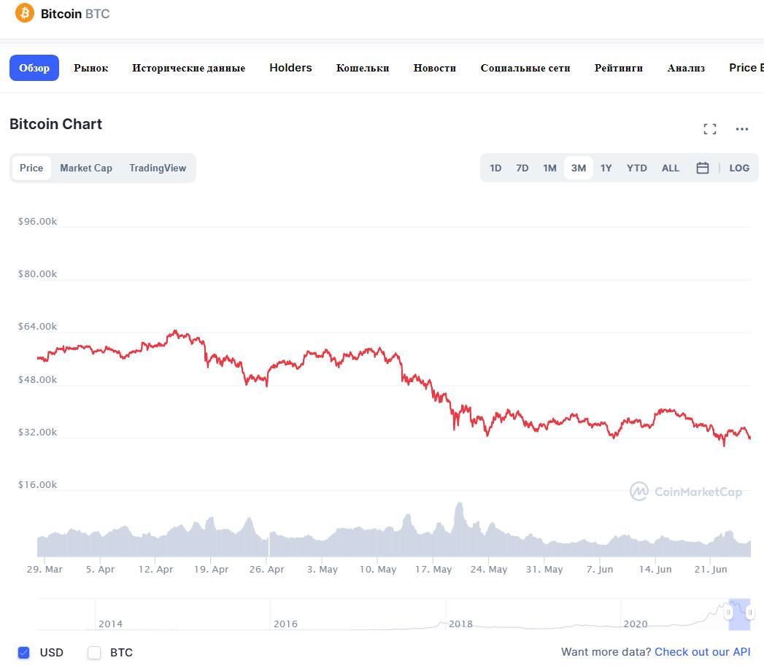Switch chart to TradingView
Viewport: 764px width, 671px height.
pyautogui.click(x=158, y=168)
